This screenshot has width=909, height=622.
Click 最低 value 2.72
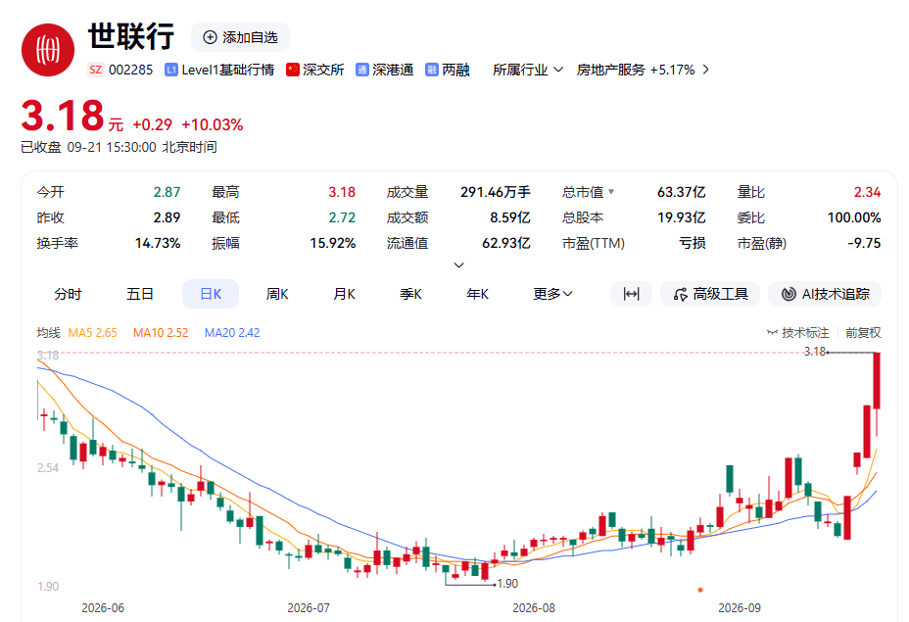click(x=342, y=217)
